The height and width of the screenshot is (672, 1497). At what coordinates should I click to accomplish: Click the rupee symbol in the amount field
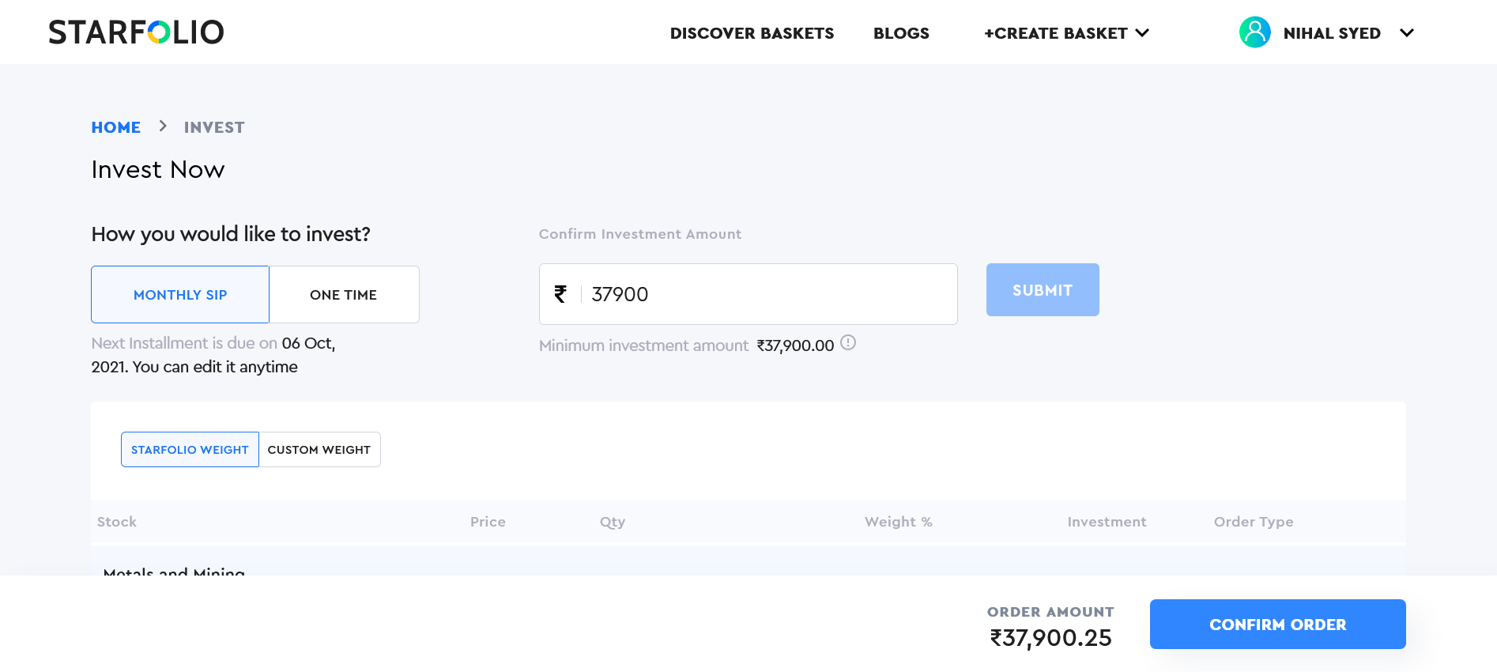click(x=560, y=293)
